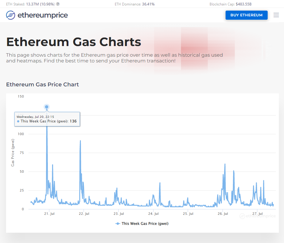
Task: Click the Wednesday Jul 20 tooltip box
Action: 47,119
